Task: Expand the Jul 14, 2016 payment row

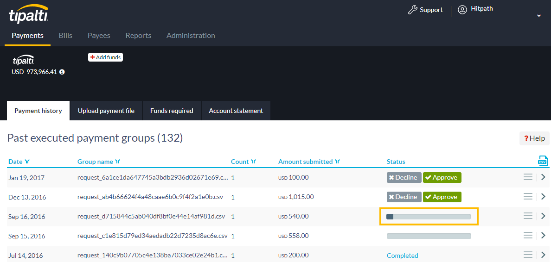Action: pos(543,255)
